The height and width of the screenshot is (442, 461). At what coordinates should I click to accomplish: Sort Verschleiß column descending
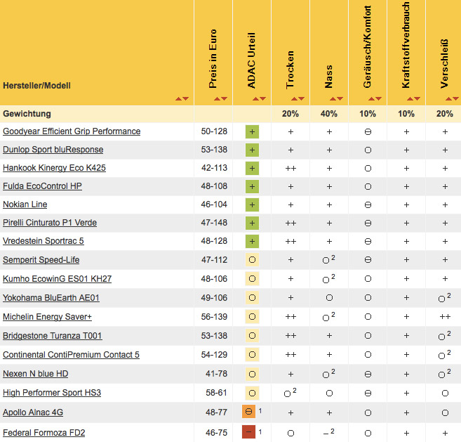455,99
